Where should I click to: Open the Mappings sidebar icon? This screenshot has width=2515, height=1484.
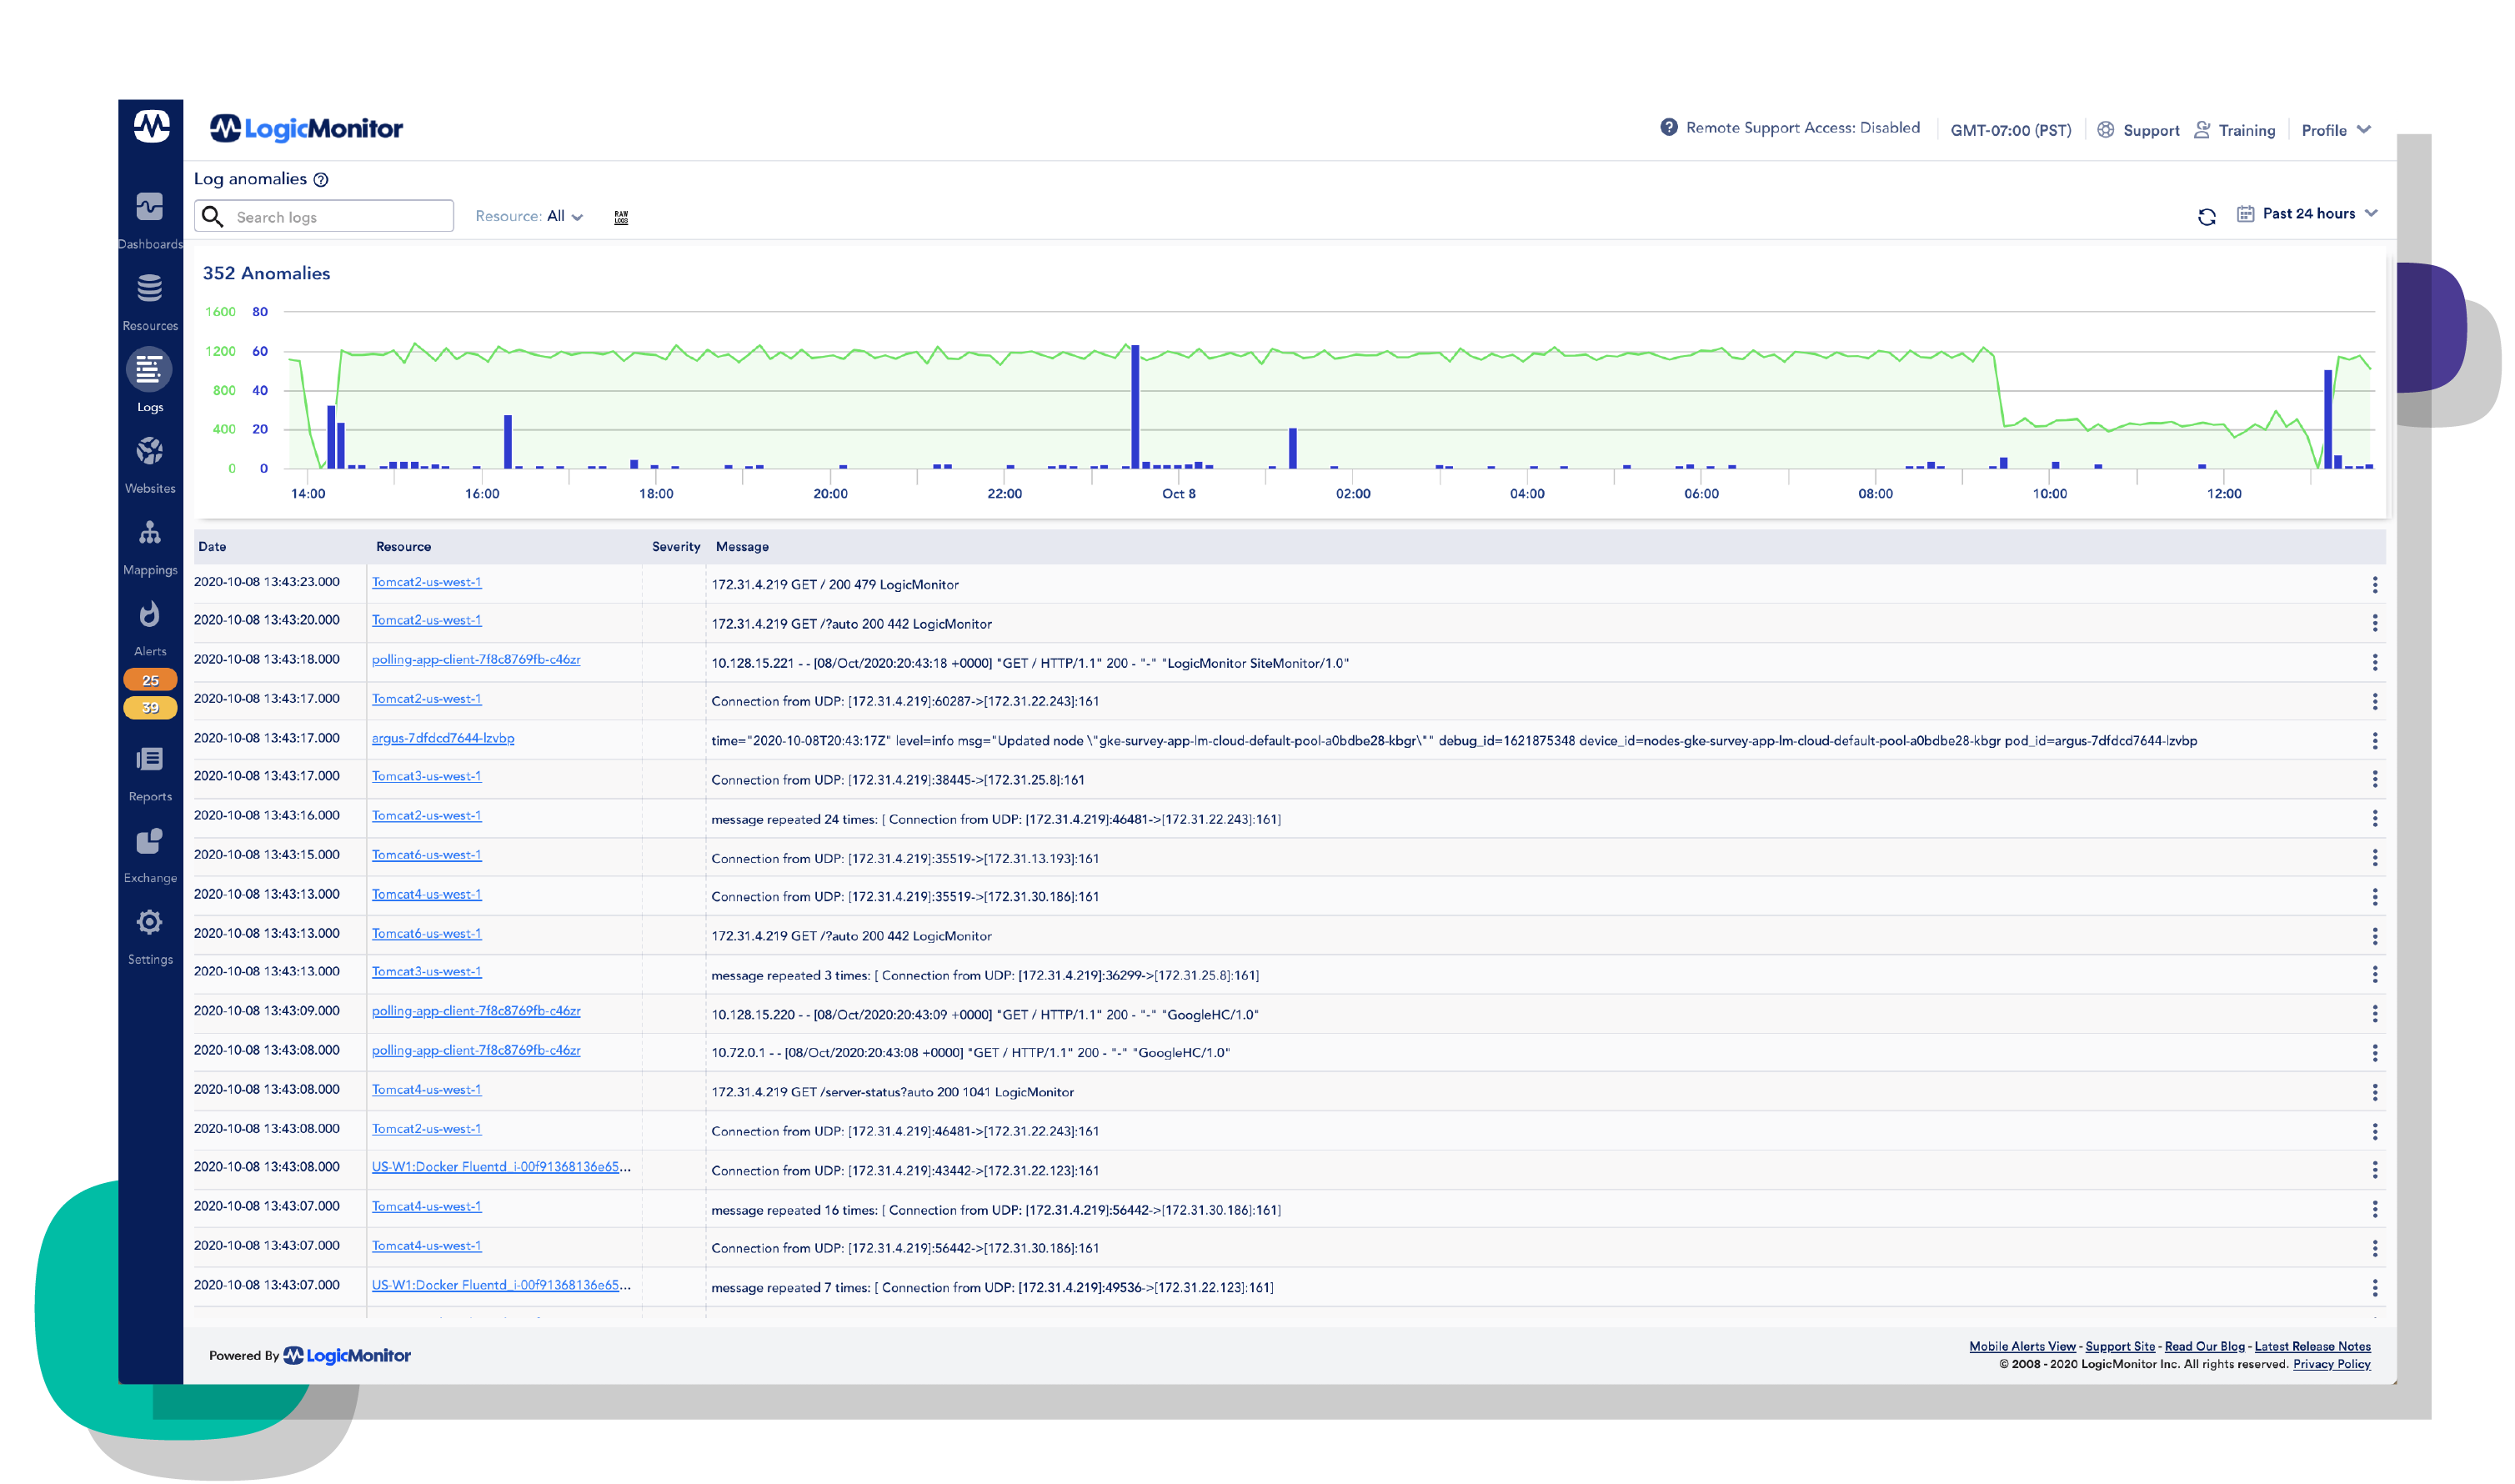point(150,533)
